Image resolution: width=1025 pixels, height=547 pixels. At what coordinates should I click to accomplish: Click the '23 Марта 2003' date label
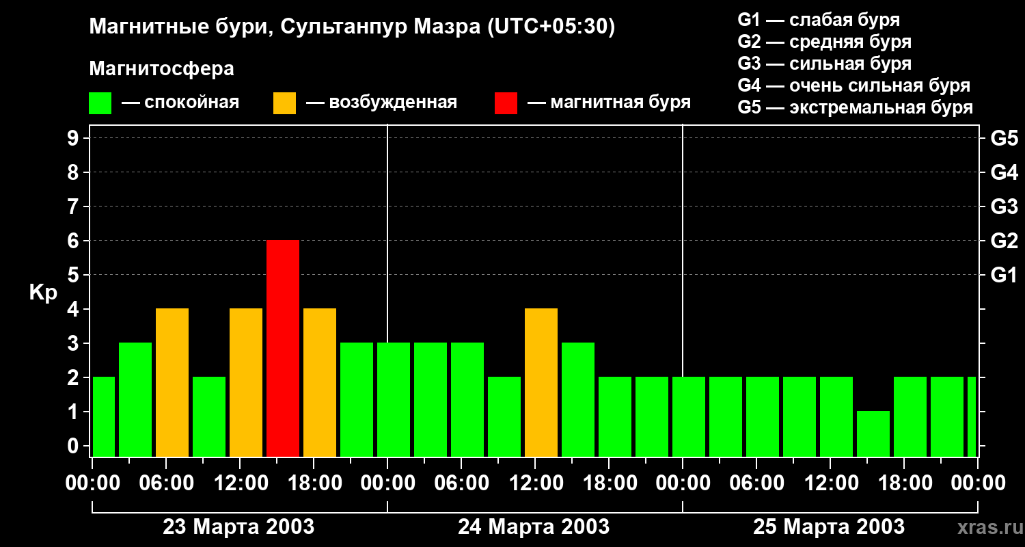pyautogui.click(x=238, y=526)
